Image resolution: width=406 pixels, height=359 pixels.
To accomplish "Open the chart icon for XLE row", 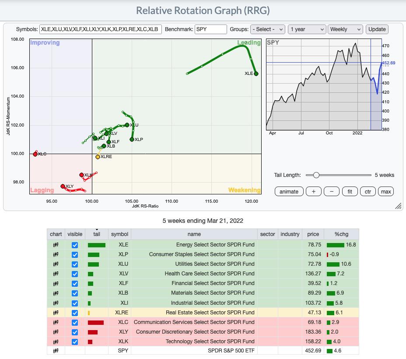I will point(56,245).
